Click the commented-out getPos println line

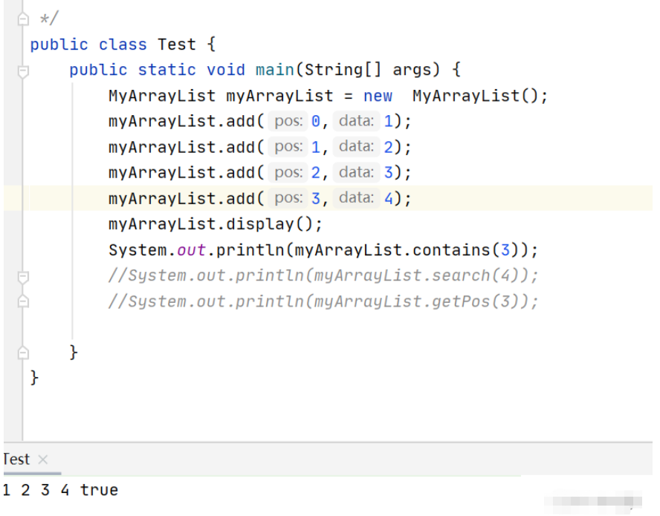pyautogui.click(x=323, y=301)
